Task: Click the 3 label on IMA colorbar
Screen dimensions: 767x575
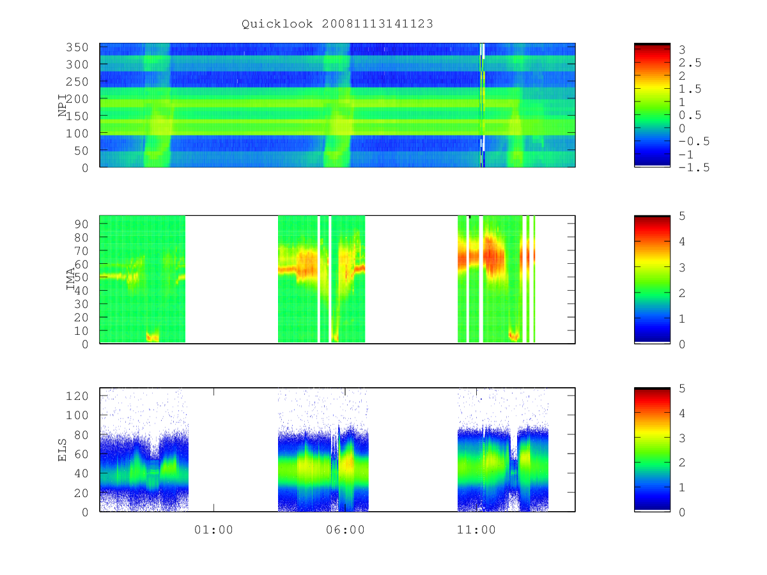Action: (683, 267)
